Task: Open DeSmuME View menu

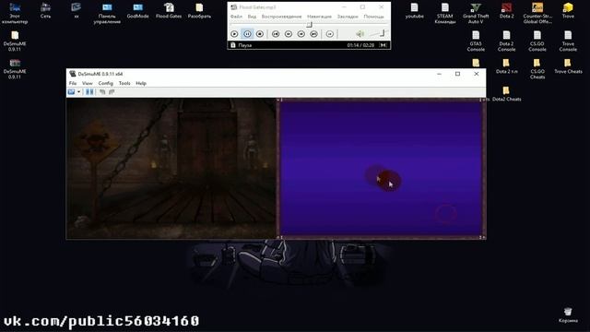Action: point(88,83)
